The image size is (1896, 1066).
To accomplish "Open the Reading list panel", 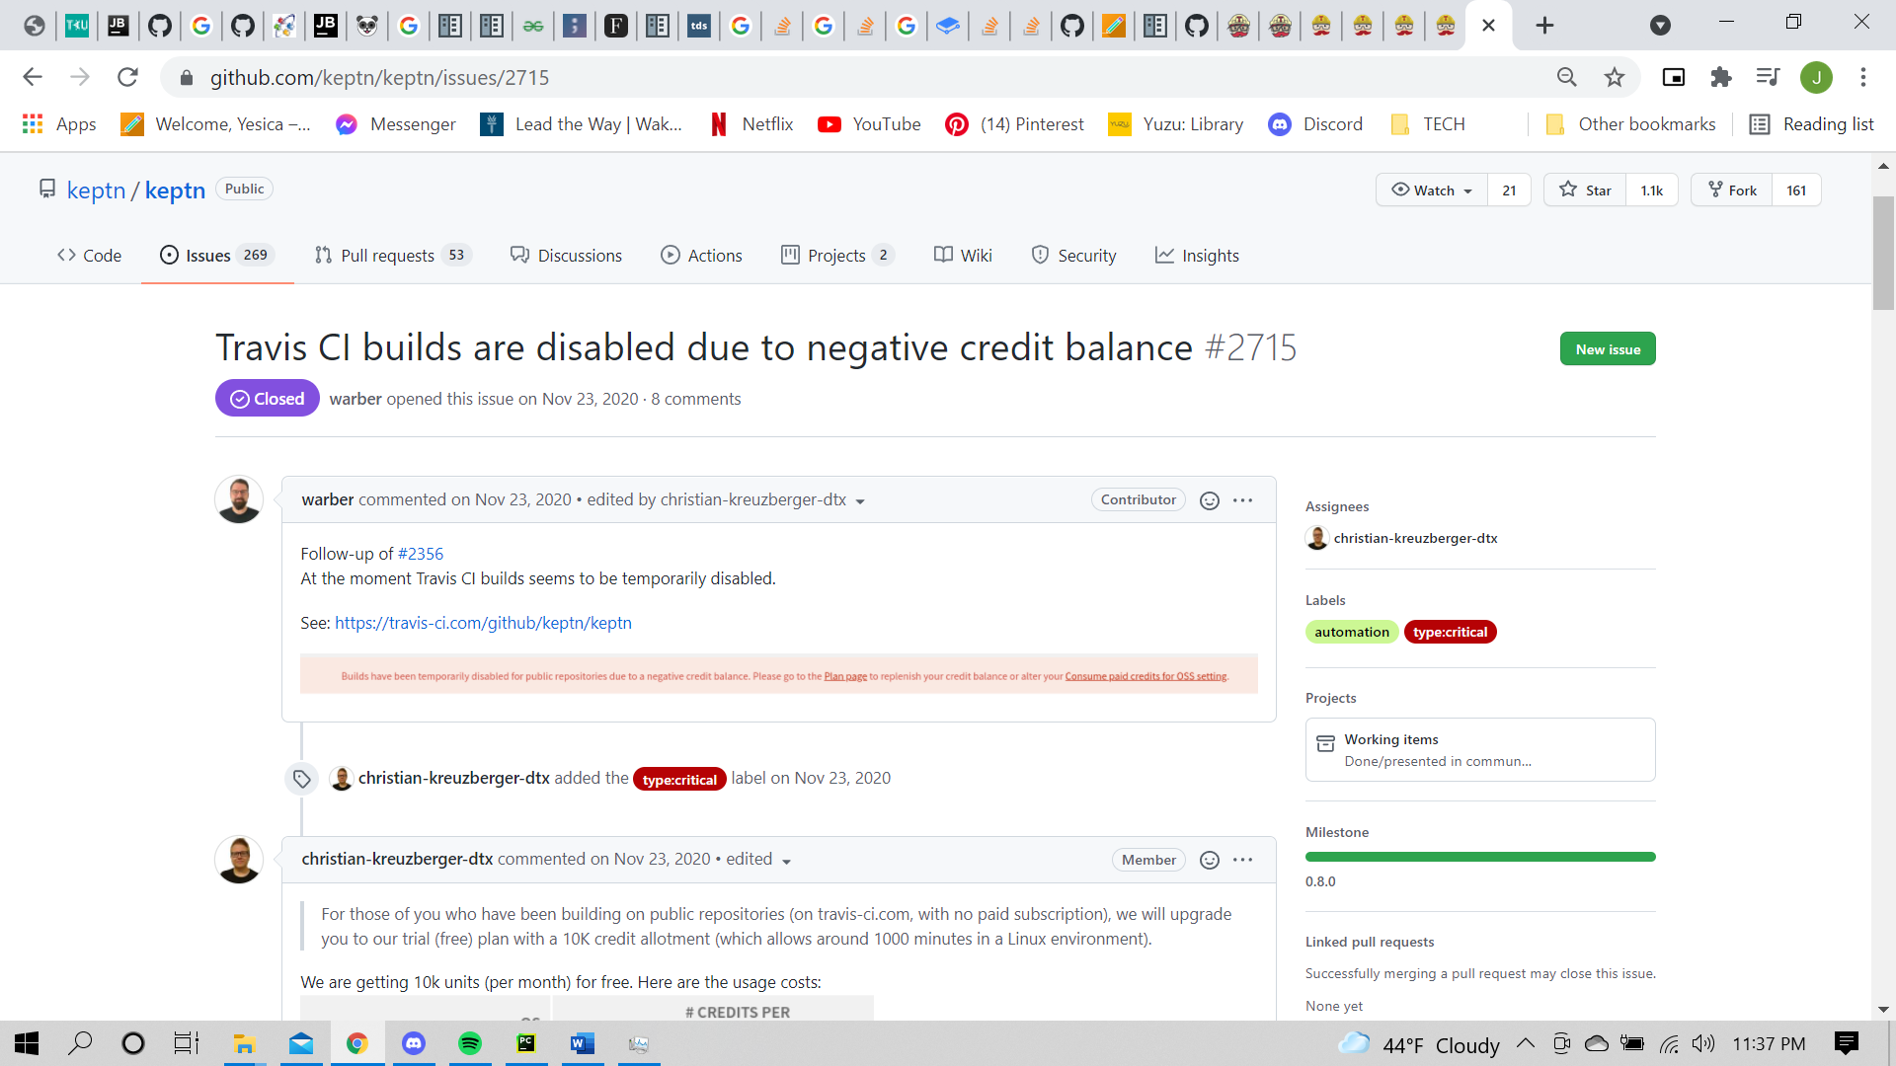I will (1812, 124).
